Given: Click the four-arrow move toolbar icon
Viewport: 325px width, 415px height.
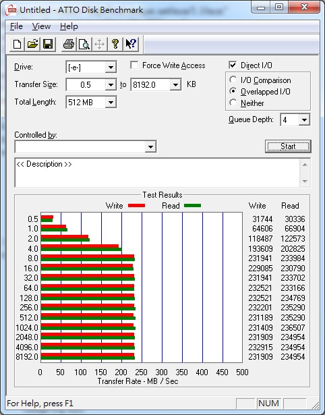Looking at the screenshot, I should 99,44.
